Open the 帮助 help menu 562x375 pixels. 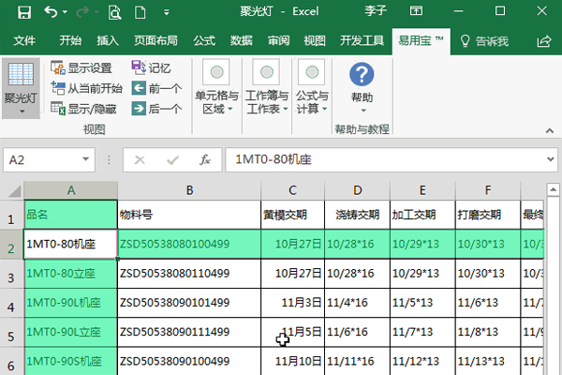point(362,84)
